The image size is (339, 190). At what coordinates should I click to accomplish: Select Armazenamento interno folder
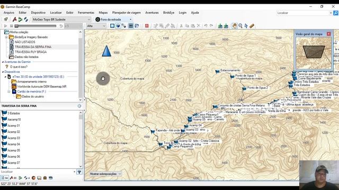32,82
